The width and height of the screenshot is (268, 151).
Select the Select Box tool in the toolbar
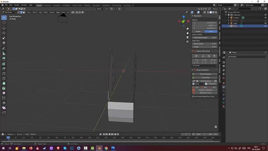pyautogui.click(x=4, y=18)
